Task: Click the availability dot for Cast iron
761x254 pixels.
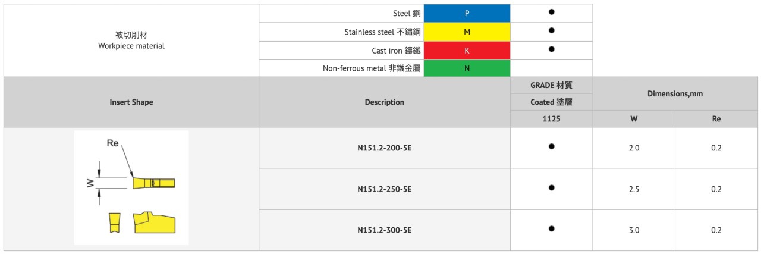Action: (551, 49)
